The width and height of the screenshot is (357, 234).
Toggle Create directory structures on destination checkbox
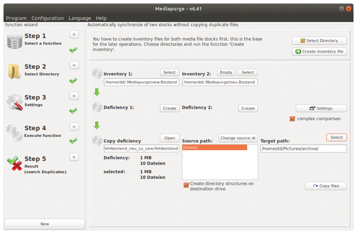tap(186, 185)
